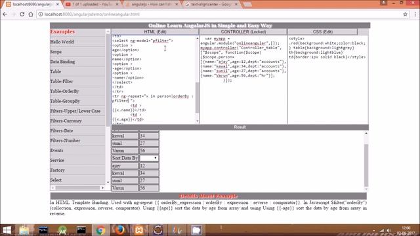
Task: Close the angularjs How can I tab
Action: [x=177, y=5]
